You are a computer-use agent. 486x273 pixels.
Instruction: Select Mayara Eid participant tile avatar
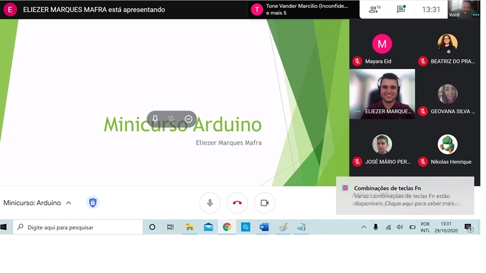coord(382,44)
